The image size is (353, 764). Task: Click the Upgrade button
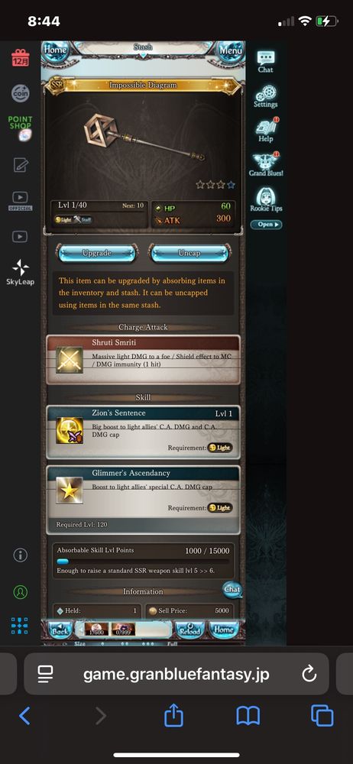pyautogui.click(x=96, y=254)
